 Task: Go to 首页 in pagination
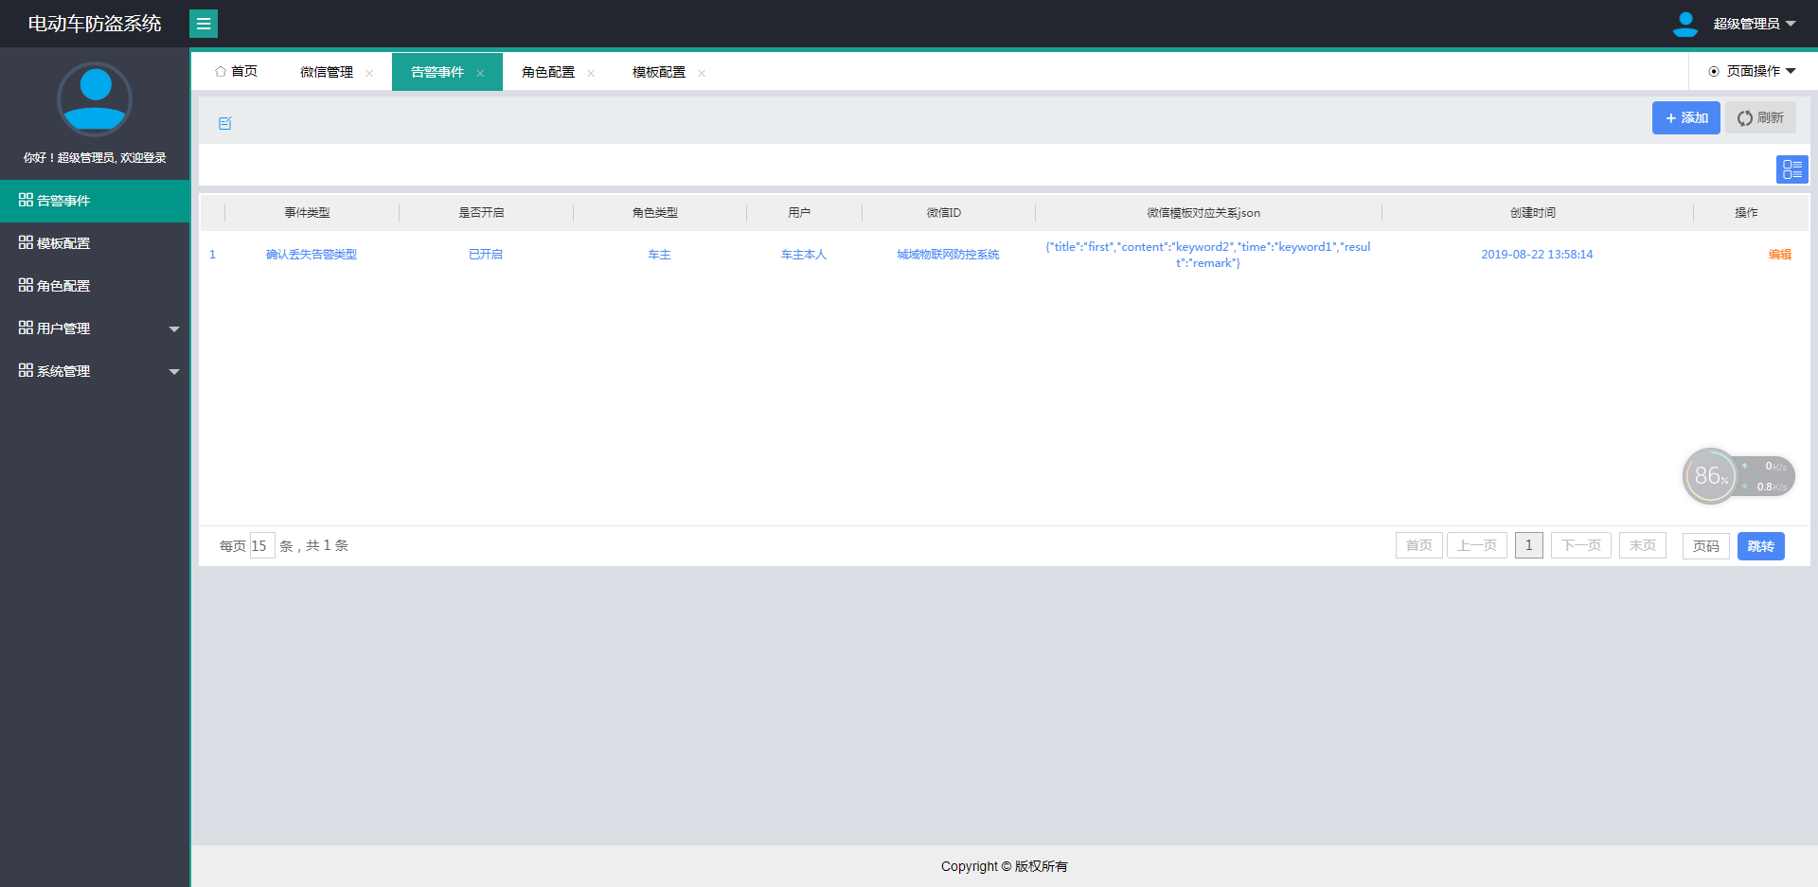(1419, 545)
